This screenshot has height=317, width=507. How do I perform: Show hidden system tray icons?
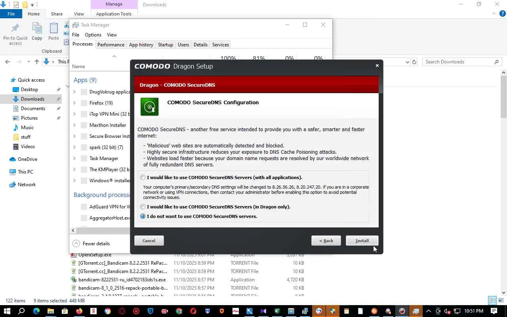(x=428, y=311)
